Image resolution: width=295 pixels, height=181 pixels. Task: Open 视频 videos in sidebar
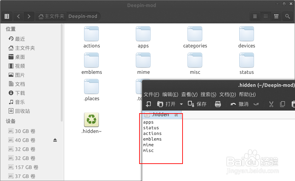[x=17, y=66]
